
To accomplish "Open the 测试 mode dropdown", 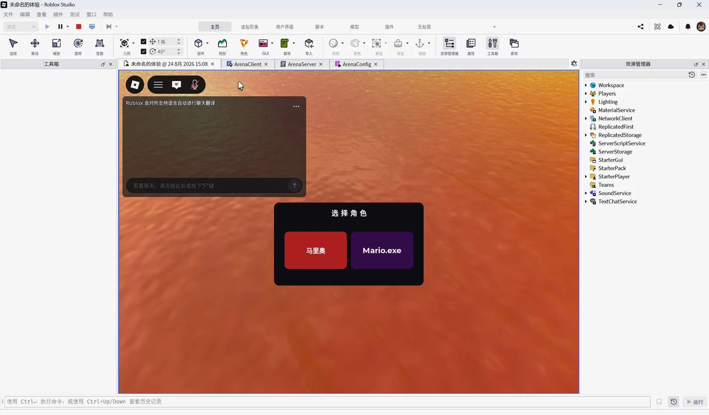I will tap(21, 27).
